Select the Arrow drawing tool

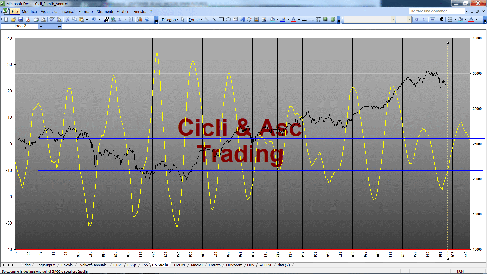(x=214, y=19)
